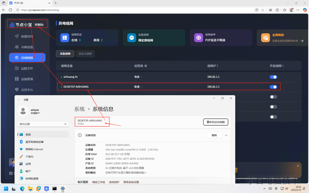Click the 全网映射 card arrow

click(302, 41)
